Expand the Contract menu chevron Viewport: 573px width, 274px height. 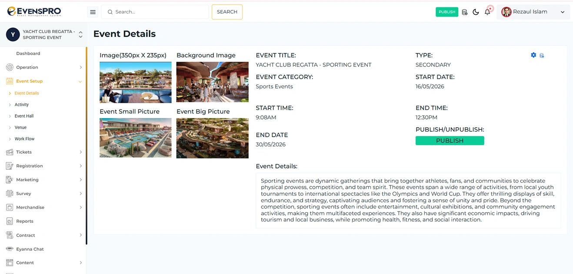[81, 235]
